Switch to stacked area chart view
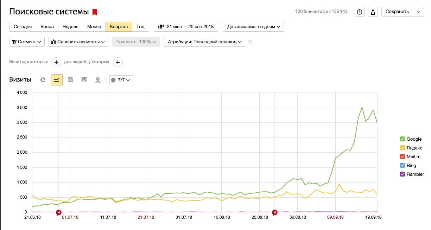 (70, 80)
